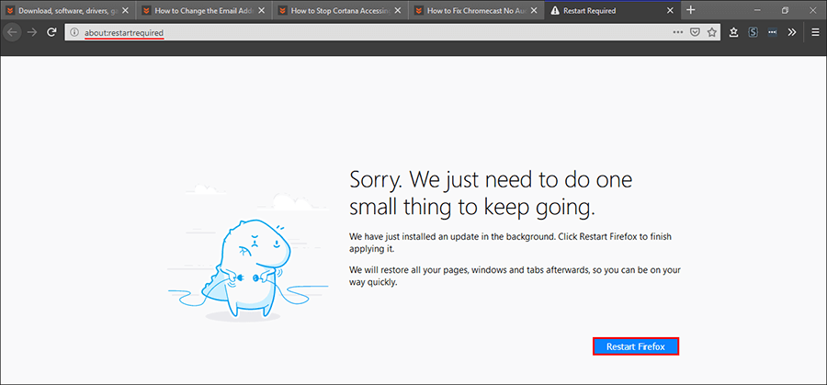Close the How to Change the Email tab
This screenshot has height=385, width=827.
pos(261,10)
